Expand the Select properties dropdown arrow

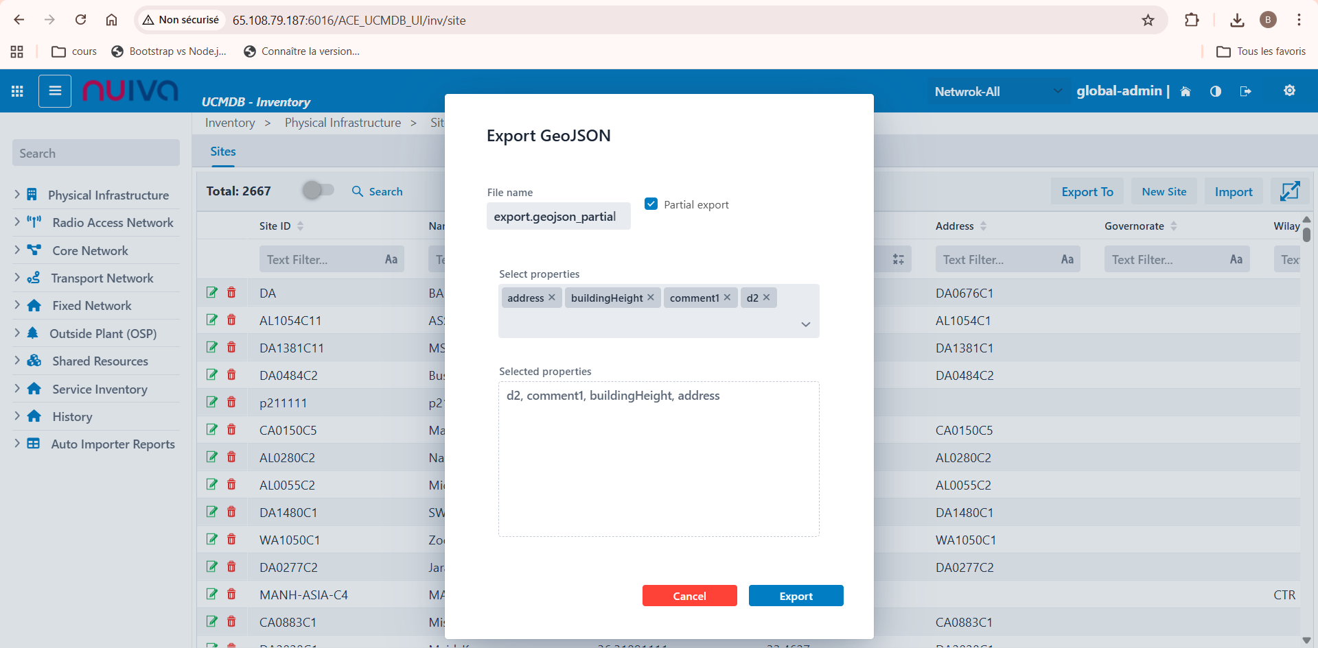(x=806, y=324)
